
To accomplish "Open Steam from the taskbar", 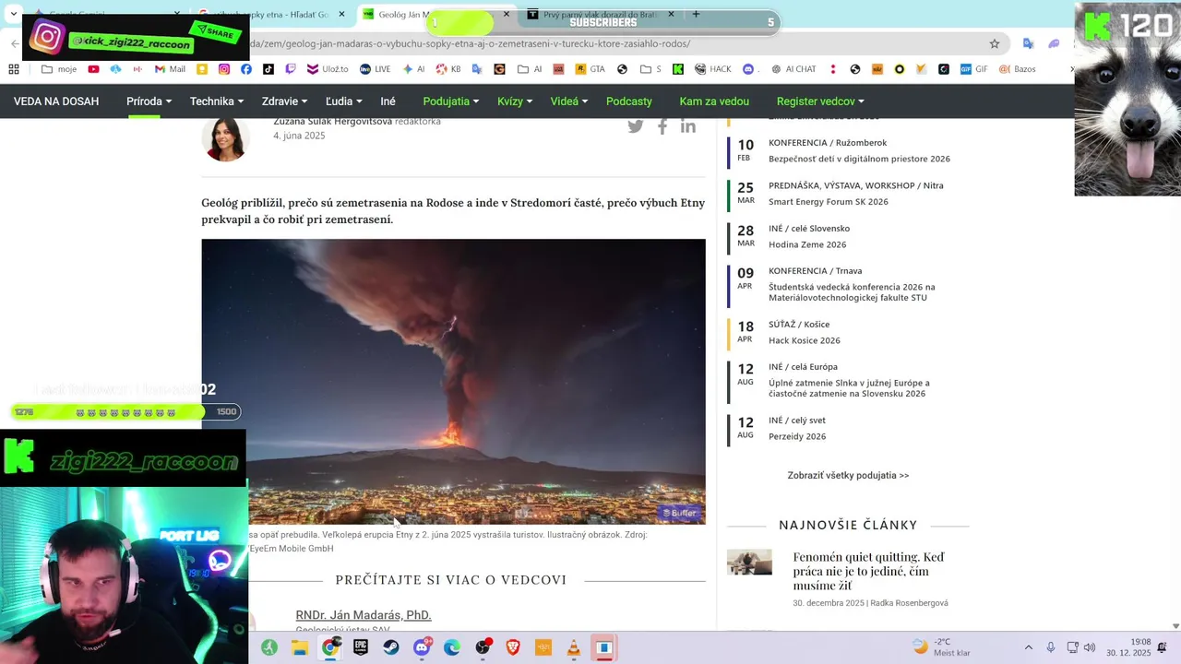I will pyautogui.click(x=391, y=647).
